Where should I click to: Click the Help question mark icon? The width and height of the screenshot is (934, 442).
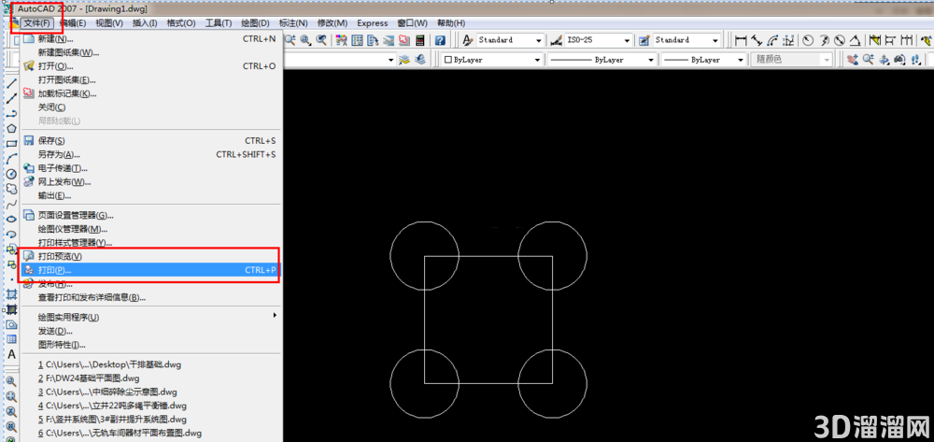pyautogui.click(x=440, y=40)
